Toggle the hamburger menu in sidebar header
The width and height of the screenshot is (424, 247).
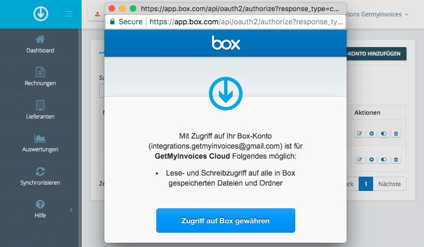click(69, 14)
